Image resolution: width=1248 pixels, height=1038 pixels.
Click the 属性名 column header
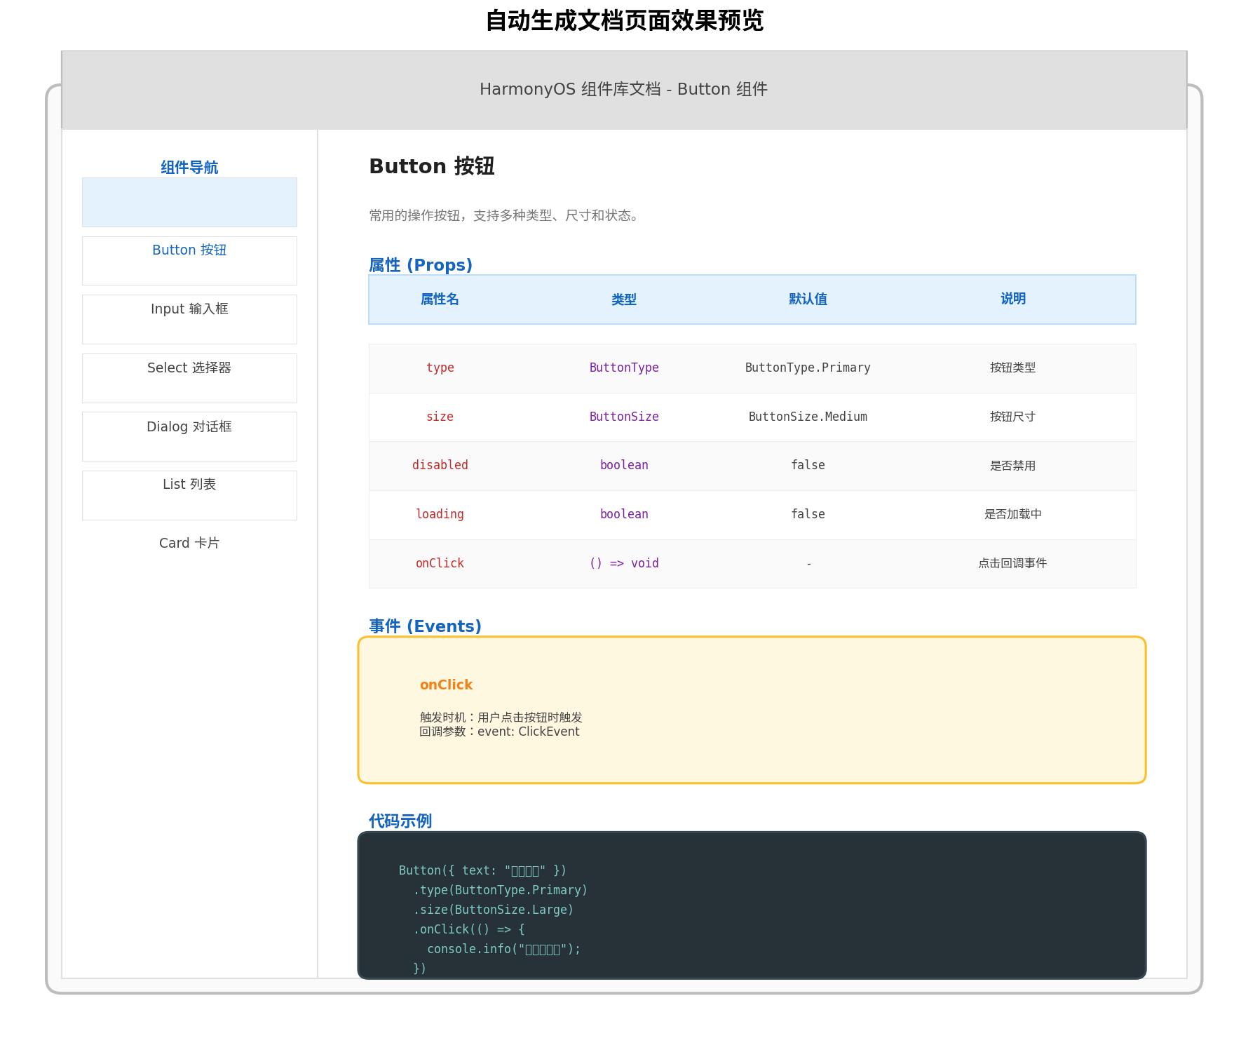440,299
